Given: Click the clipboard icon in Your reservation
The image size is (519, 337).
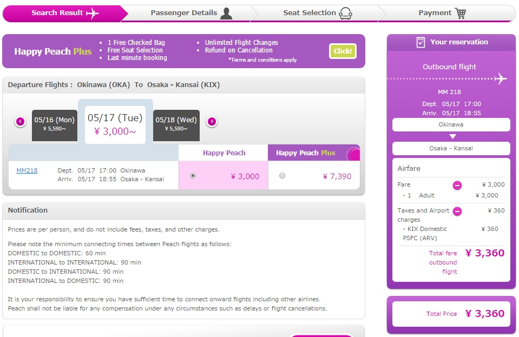Looking at the screenshot, I should [421, 42].
